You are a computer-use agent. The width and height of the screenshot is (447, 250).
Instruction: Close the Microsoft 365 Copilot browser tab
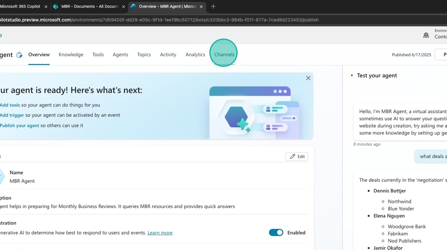(46, 6)
